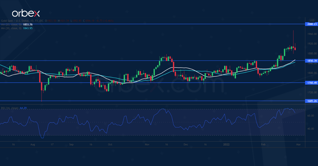Viewport: 318px width, 166px height.
Task: Click the Orbex logo
Action: pyautogui.click(x=25, y=13)
